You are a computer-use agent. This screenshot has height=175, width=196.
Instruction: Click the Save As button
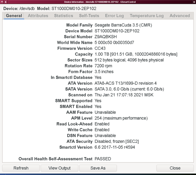coord(98,168)
